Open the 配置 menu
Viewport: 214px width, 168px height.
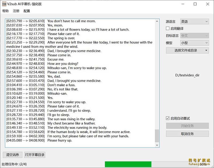pos(26,11)
